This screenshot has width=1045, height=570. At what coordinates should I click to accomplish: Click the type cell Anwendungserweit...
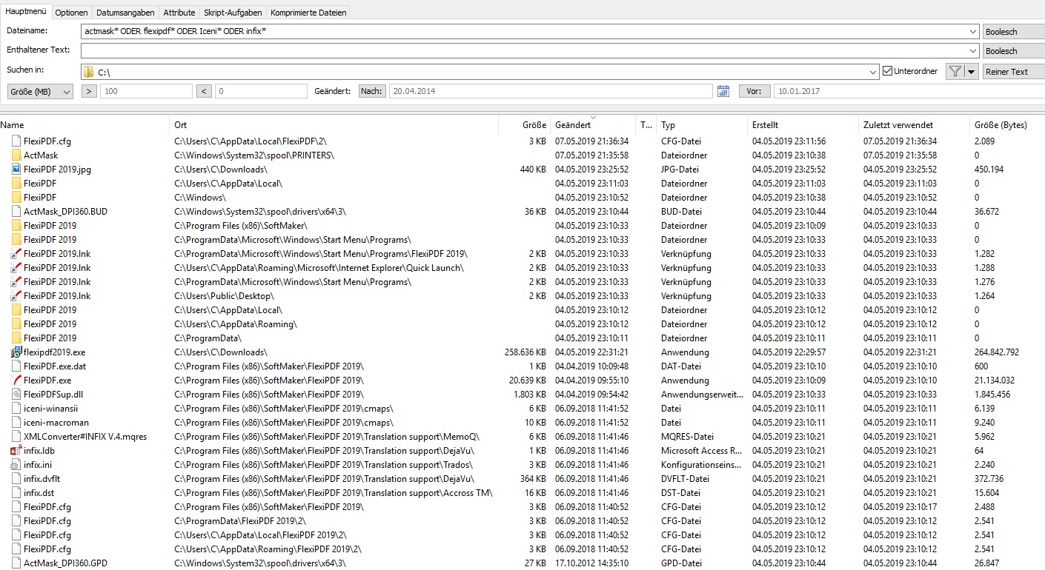click(701, 395)
